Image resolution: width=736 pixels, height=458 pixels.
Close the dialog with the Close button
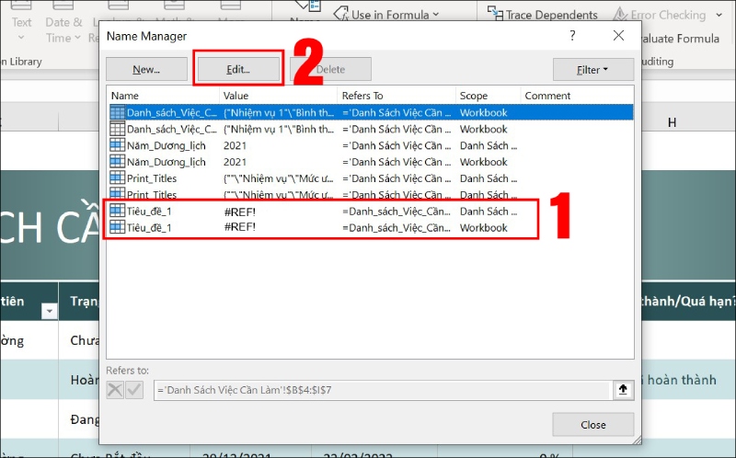pyautogui.click(x=592, y=425)
